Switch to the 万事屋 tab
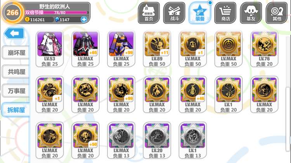The height and width of the screenshot is (163, 291). 16,91
